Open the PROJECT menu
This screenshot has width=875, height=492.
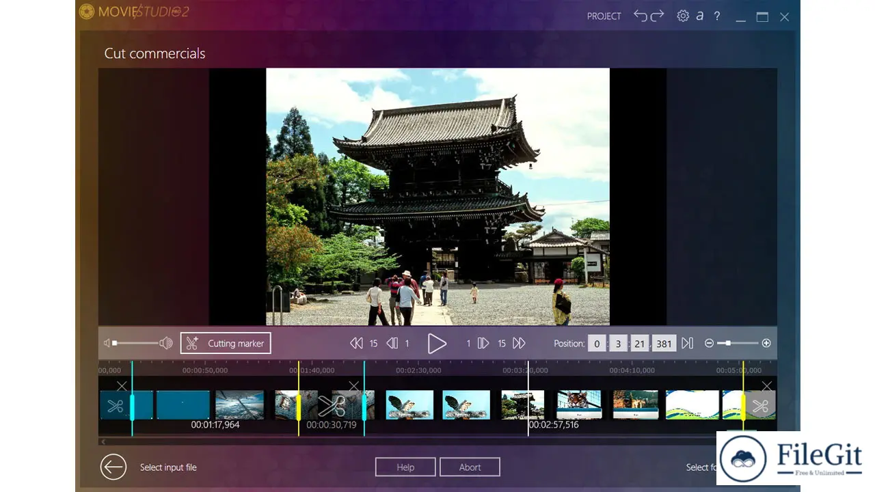coord(604,16)
